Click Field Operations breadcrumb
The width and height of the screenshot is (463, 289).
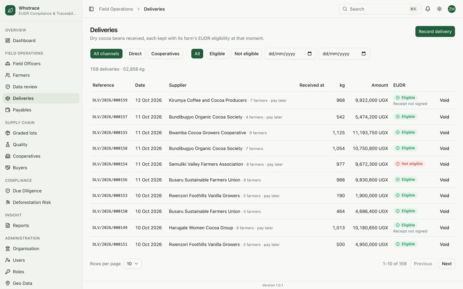[116, 9]
